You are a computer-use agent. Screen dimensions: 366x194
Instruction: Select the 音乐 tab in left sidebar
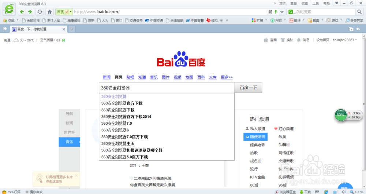click(x=69, y=142)
